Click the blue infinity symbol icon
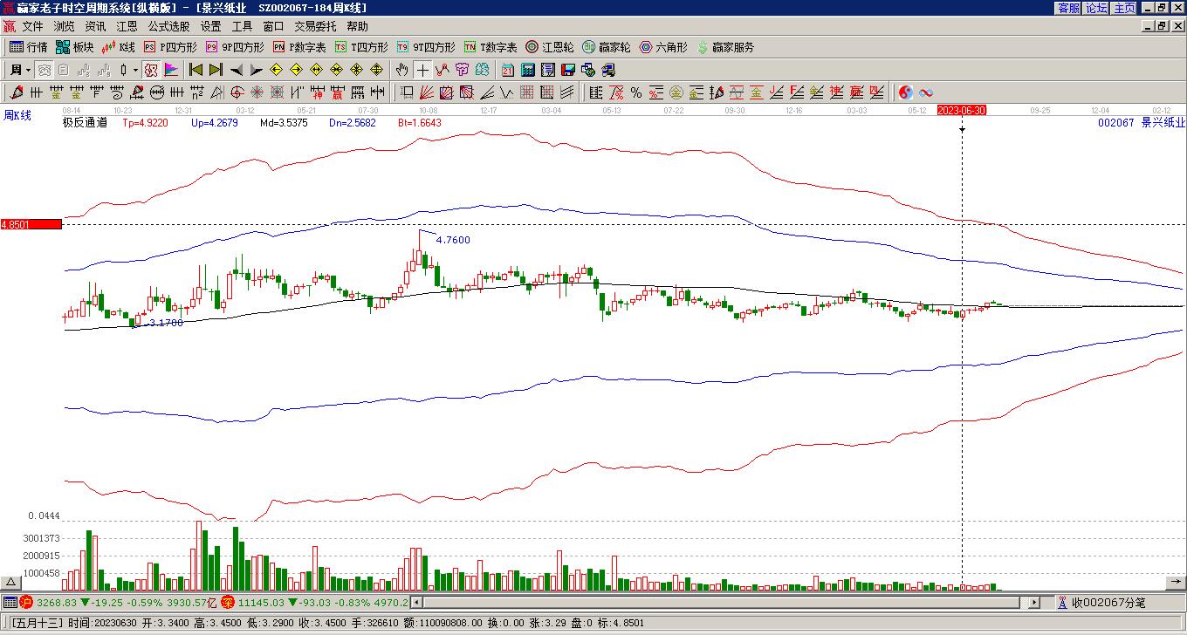 click(926, 92)
